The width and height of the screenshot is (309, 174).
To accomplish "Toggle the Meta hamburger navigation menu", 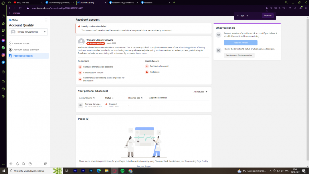I will (x=46, y=20).
